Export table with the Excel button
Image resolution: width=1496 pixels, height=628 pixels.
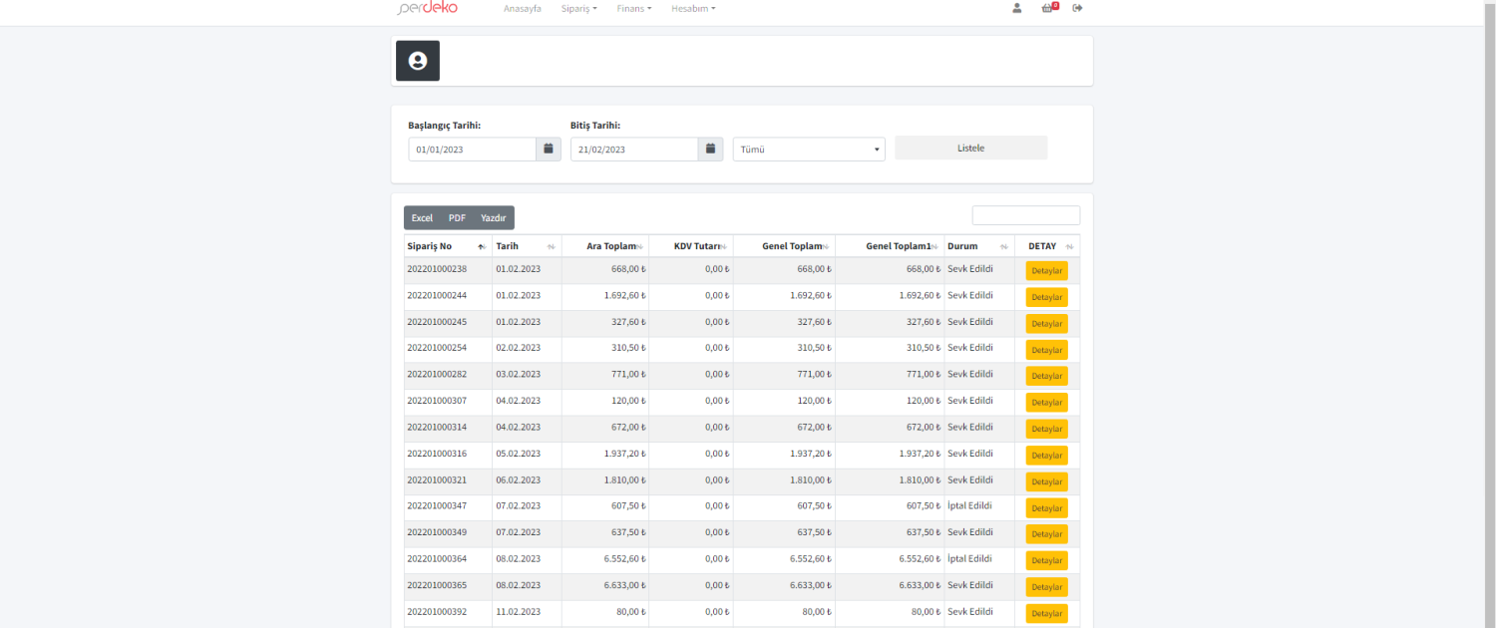tap(422, 218)
